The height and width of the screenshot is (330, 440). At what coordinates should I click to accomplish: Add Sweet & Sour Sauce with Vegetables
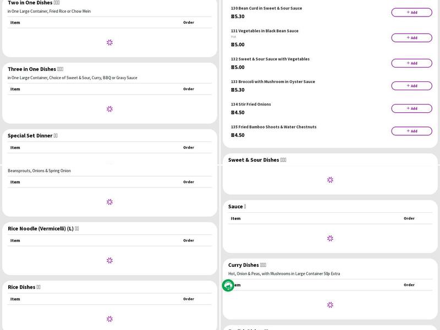[x=411, y=63]
